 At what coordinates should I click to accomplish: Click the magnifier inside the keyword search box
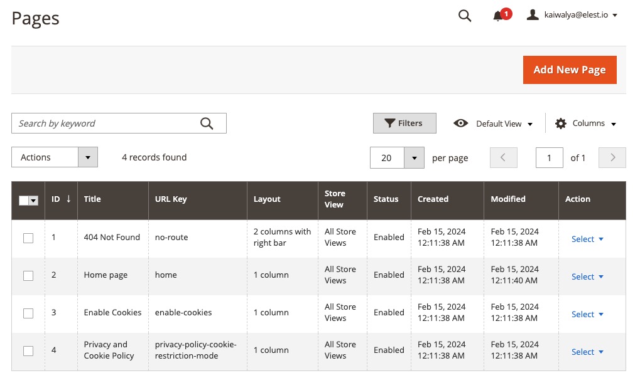207,123
